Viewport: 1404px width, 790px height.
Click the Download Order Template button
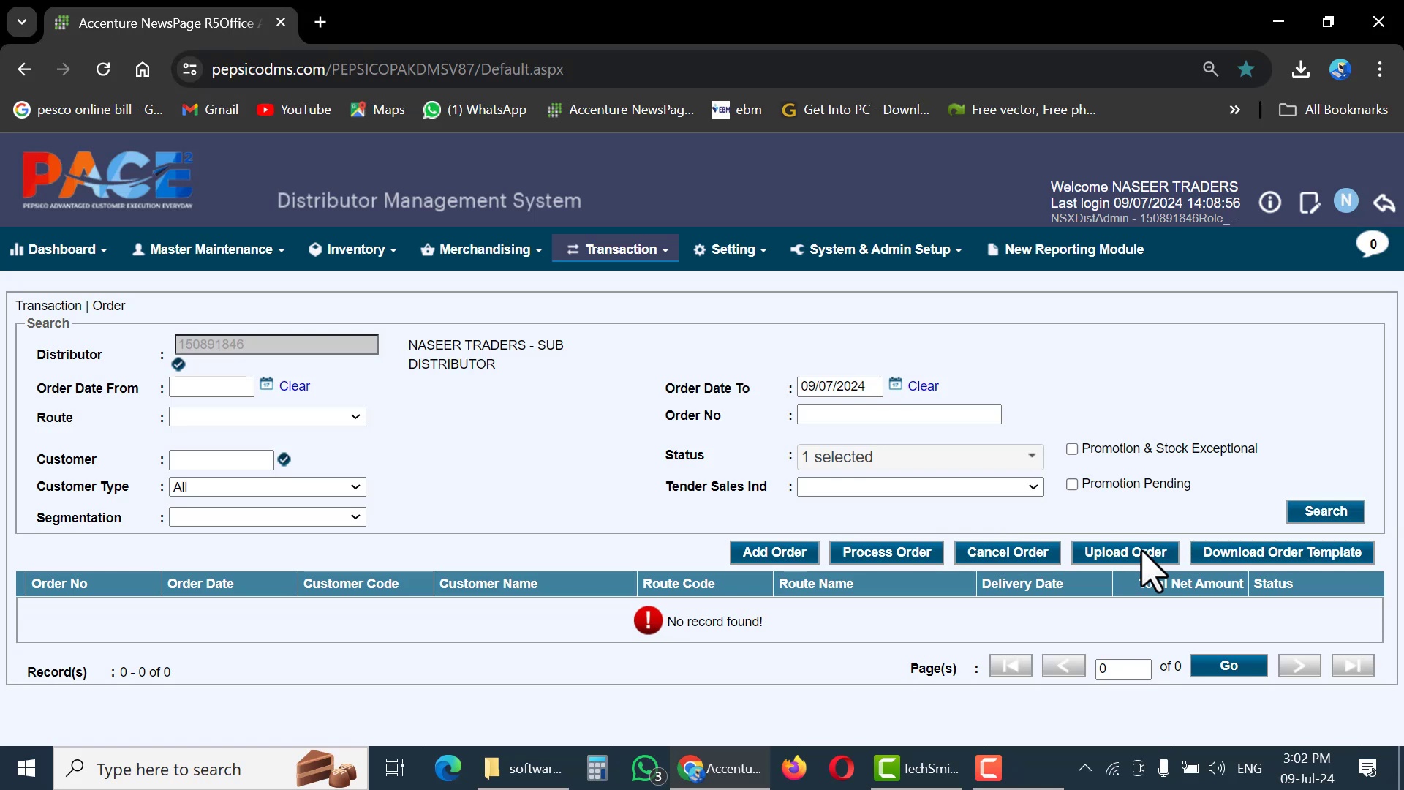tap(1281, 552)
